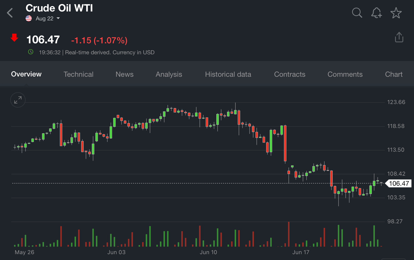Click the 118.58 axis value
Viewport: 414px width, 260px height.
pyautogui.click(x=396, y=126)
